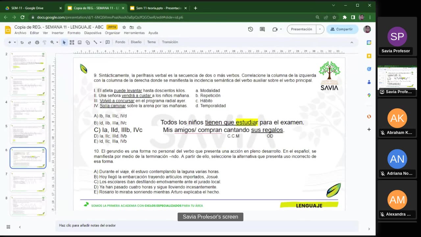
Task: Check the cloud save status icon
Action: click(x=139, y=27)
